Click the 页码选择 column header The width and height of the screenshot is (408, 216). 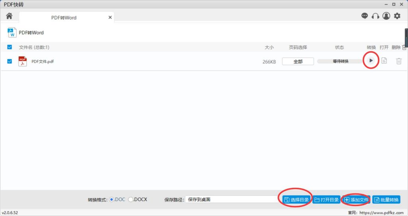(298, 47)
